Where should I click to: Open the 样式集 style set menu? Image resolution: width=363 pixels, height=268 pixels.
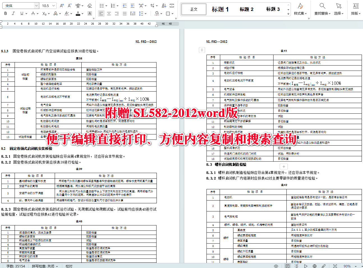click(x=301, y=9)
